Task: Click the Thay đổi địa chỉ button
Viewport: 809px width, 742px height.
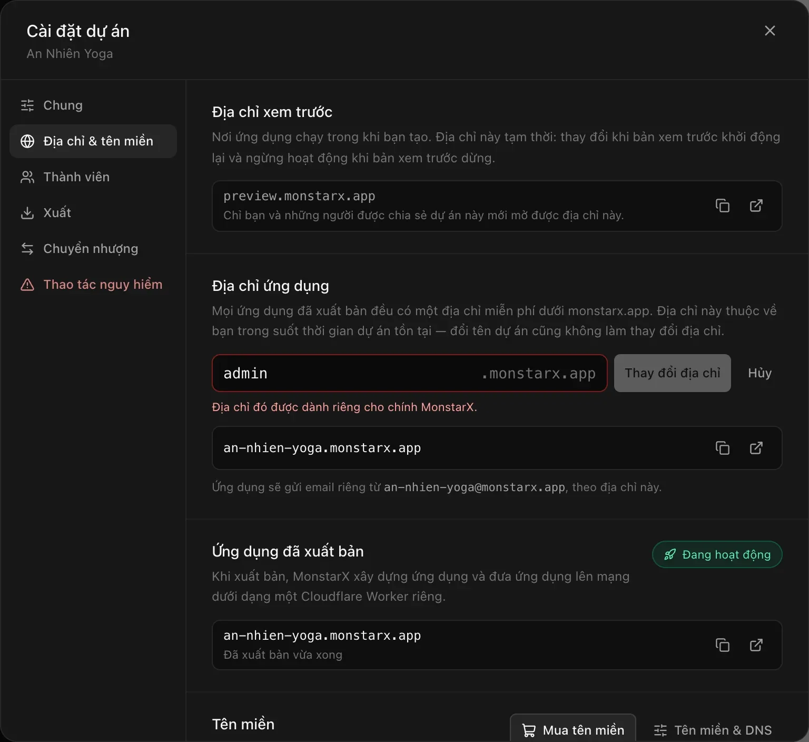Action: coord(673,373)
